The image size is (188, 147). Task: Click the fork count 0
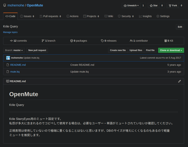[x=181, y=6]
